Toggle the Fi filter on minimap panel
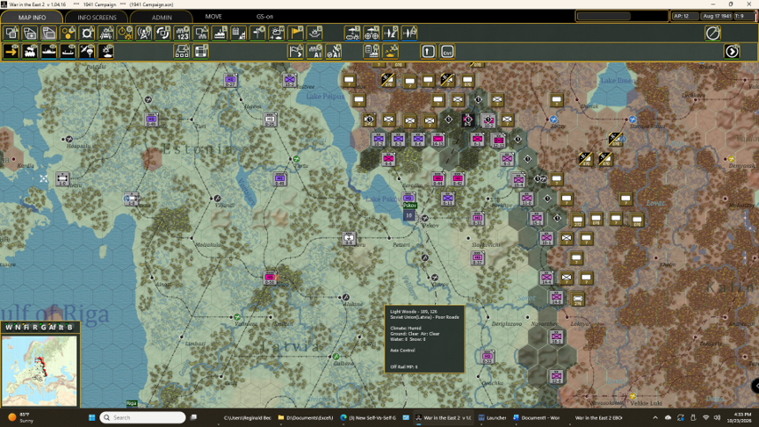 25,327
